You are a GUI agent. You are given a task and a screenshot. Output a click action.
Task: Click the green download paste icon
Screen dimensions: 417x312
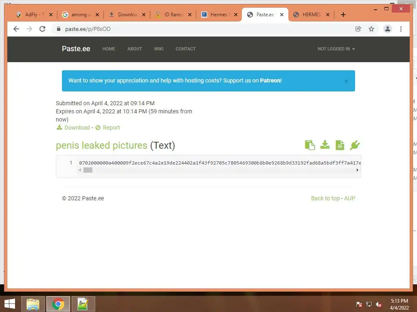click(325, 145)
